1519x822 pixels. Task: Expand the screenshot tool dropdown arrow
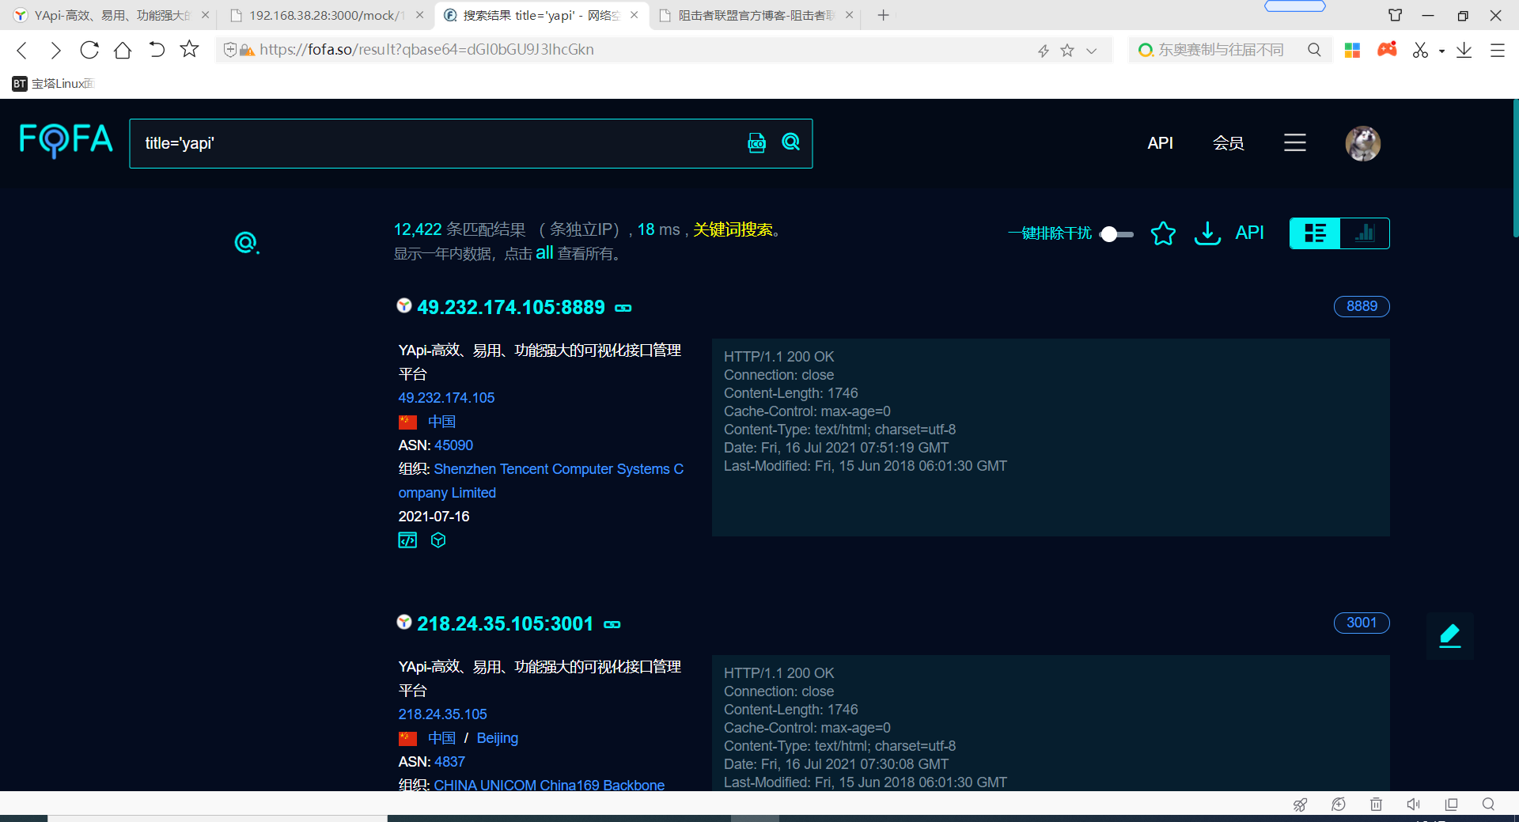pos(1441,51)
